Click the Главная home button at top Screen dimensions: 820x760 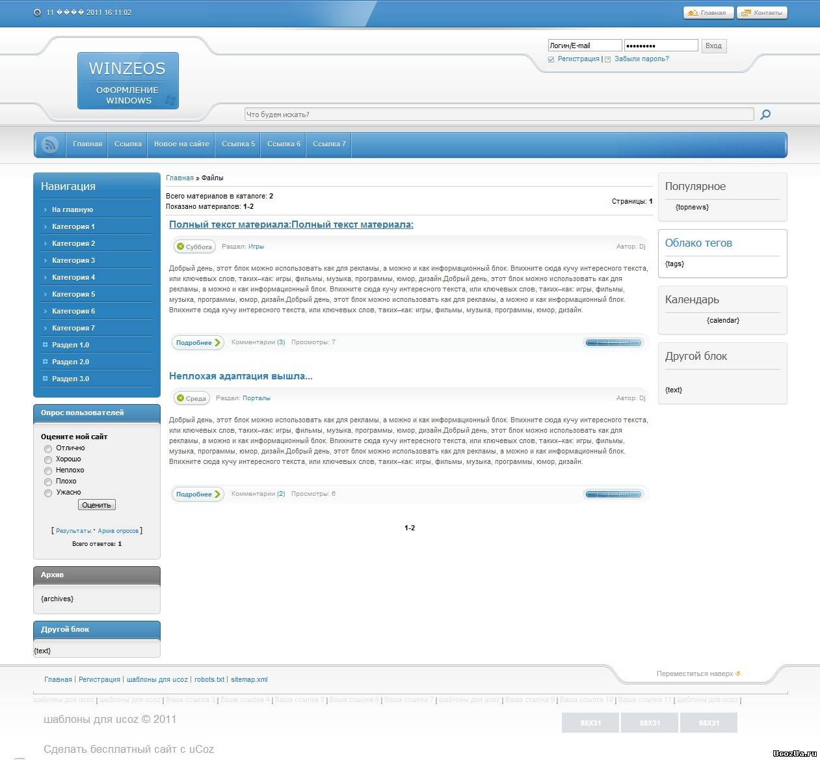point(708,12)
